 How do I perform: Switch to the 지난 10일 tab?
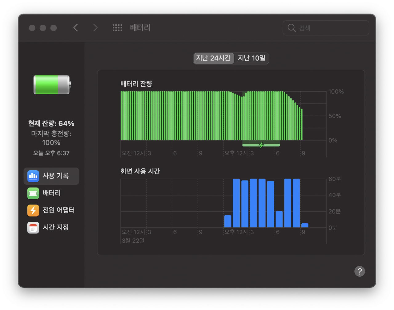(252, 58)
